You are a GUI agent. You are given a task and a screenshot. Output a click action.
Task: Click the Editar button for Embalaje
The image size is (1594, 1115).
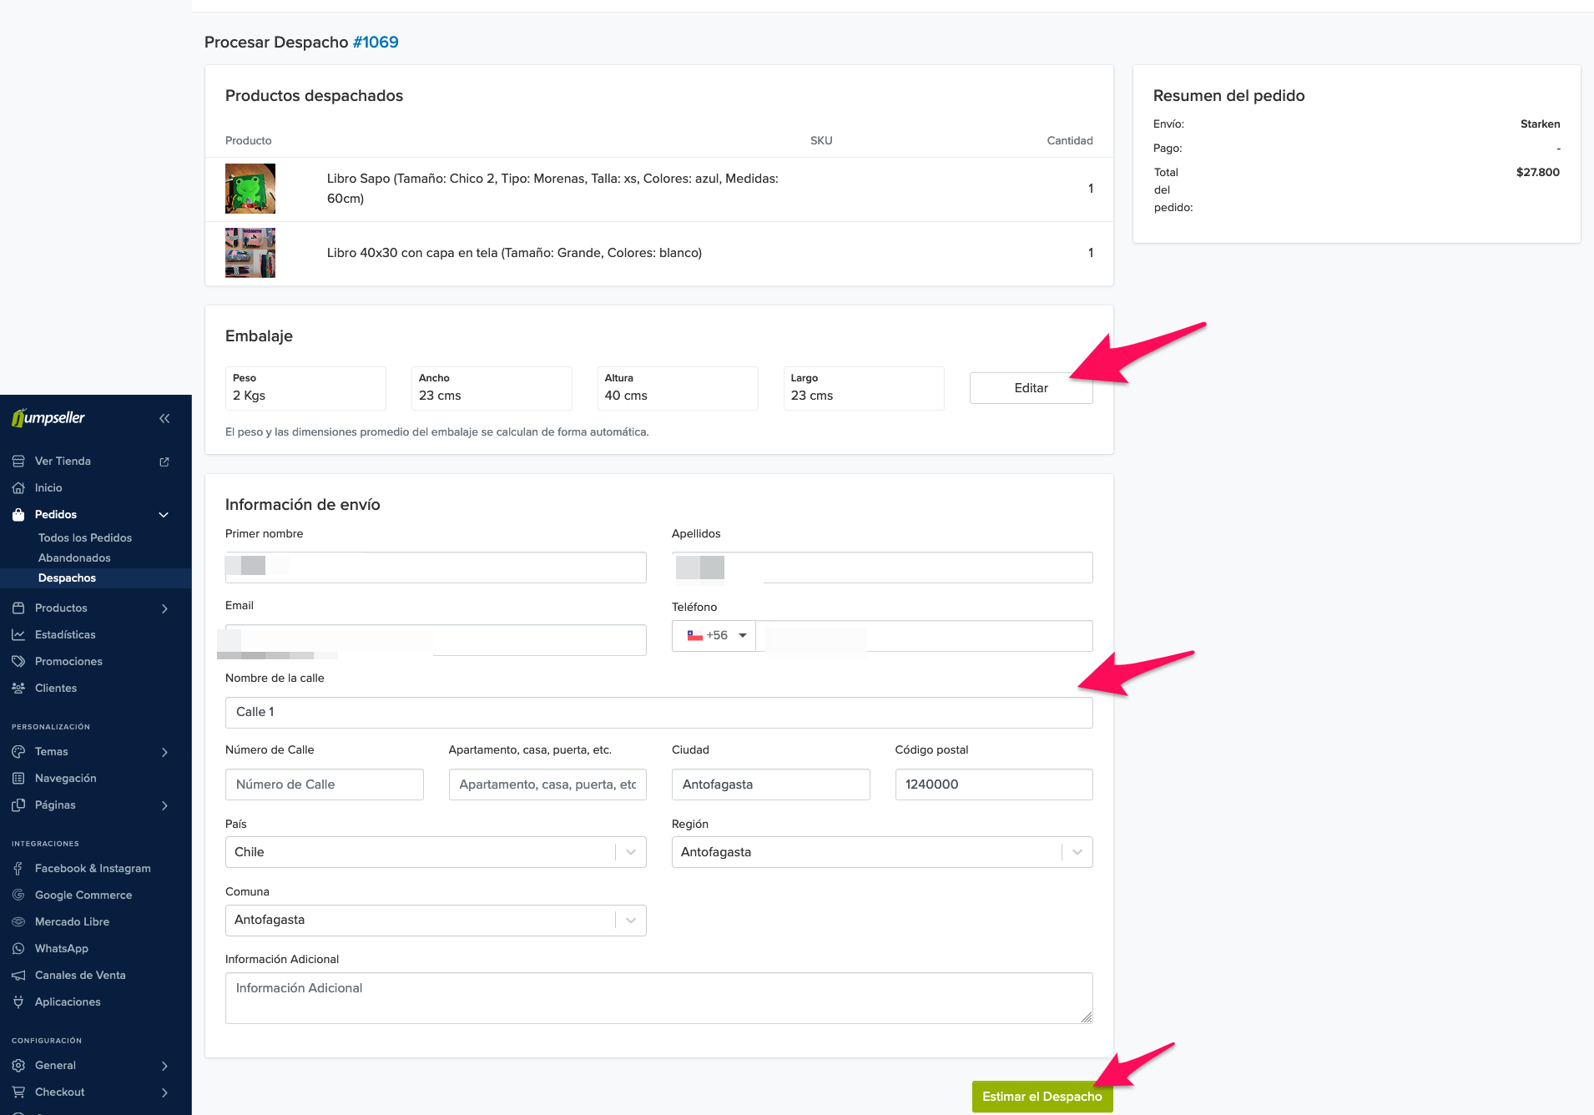1031,388
